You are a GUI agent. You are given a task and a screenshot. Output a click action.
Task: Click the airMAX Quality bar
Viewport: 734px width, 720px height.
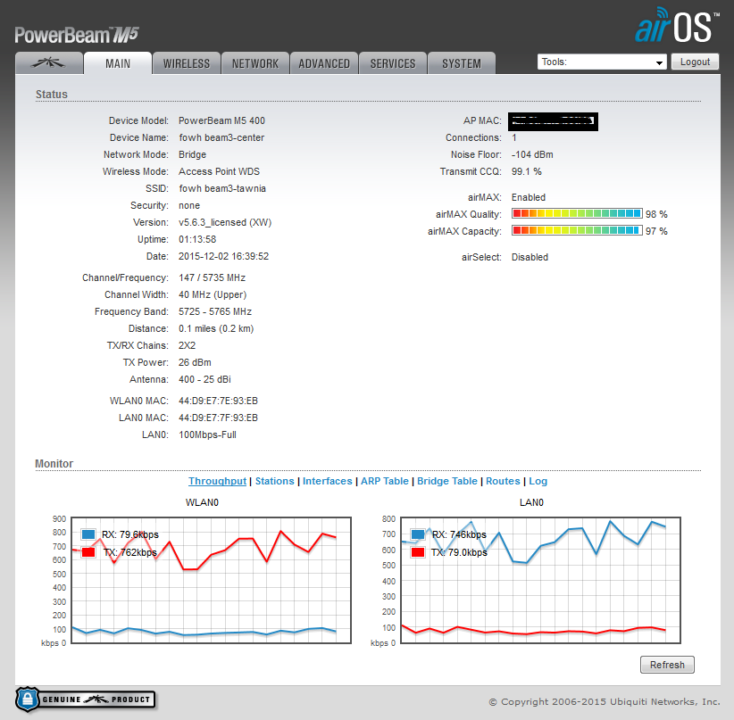click(577, 214)
